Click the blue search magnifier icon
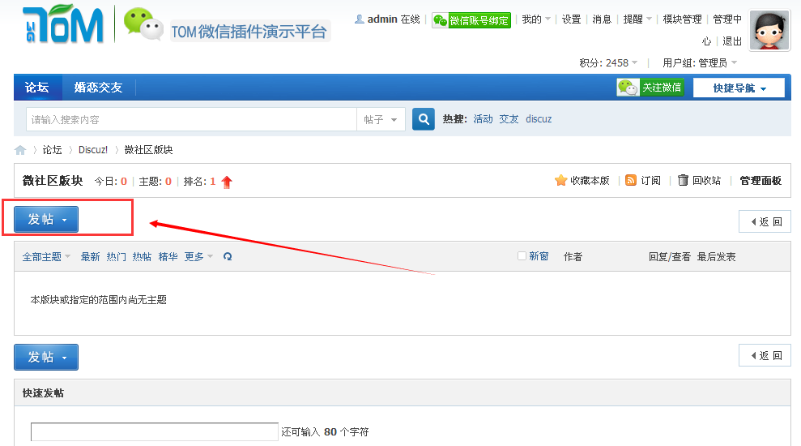Screen dimensions: 801x446 (x=424, y=119)
